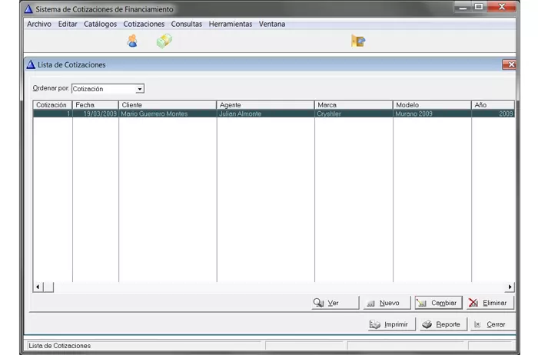Click the Imprimir button's printer icon

click(x=375, y=324)
